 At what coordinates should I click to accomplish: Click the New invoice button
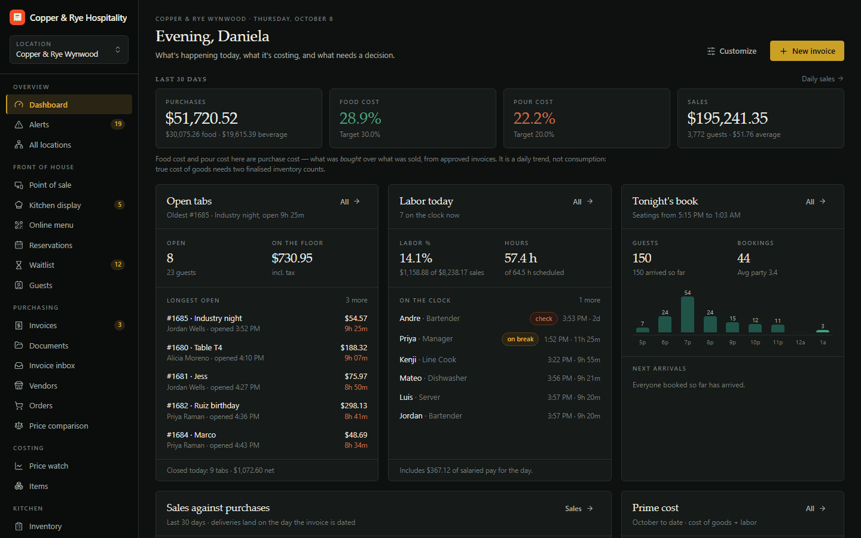point(807,51)
